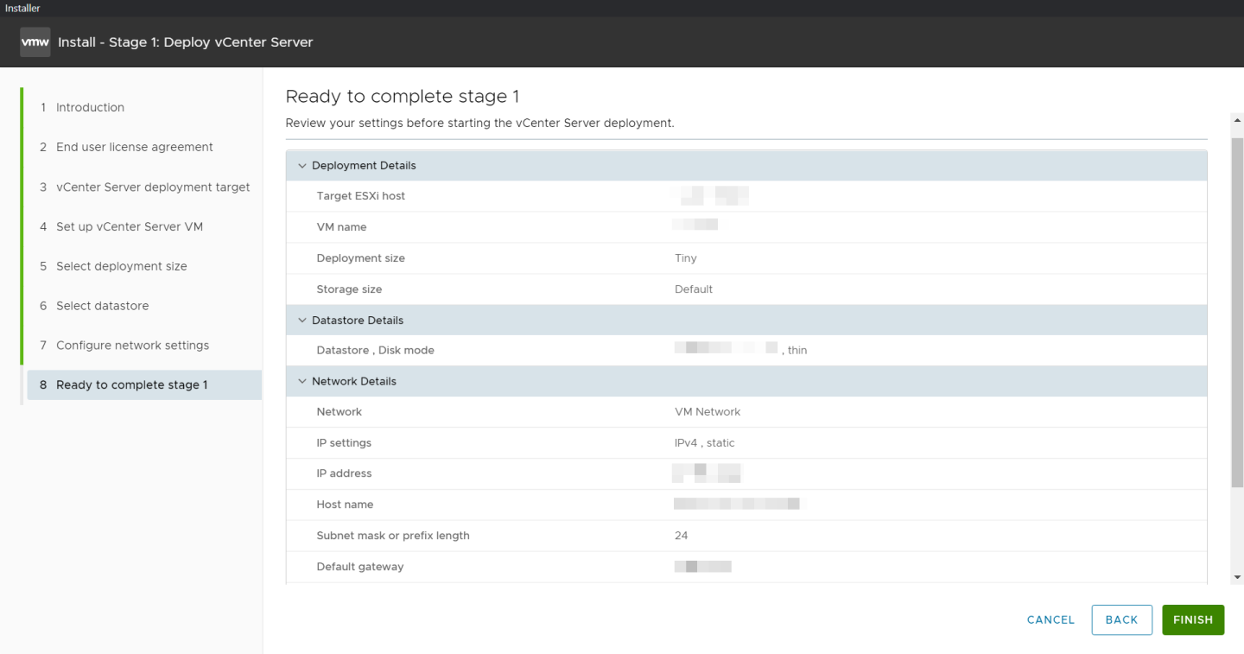The image size is (1244, 654).
Task: Jump to vCenter Server deployment target step
Action: tap(153, 187)
